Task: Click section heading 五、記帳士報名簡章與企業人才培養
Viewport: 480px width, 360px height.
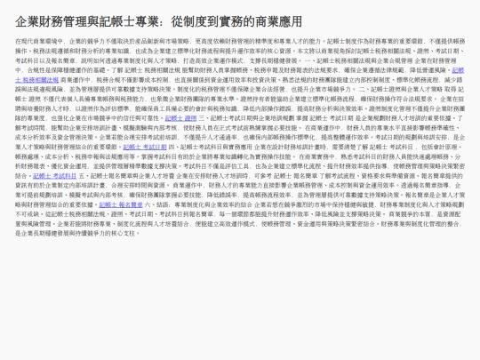Action: tap(126, 176)
